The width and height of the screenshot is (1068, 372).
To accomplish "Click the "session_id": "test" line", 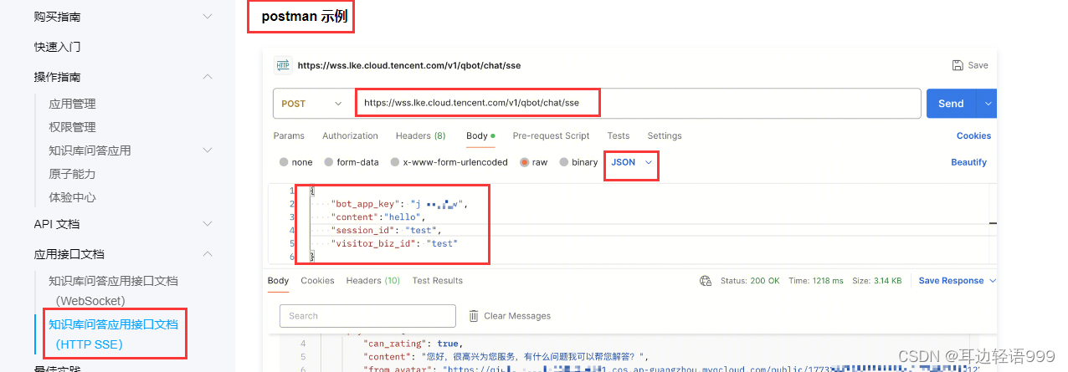I will pos(386,230).
